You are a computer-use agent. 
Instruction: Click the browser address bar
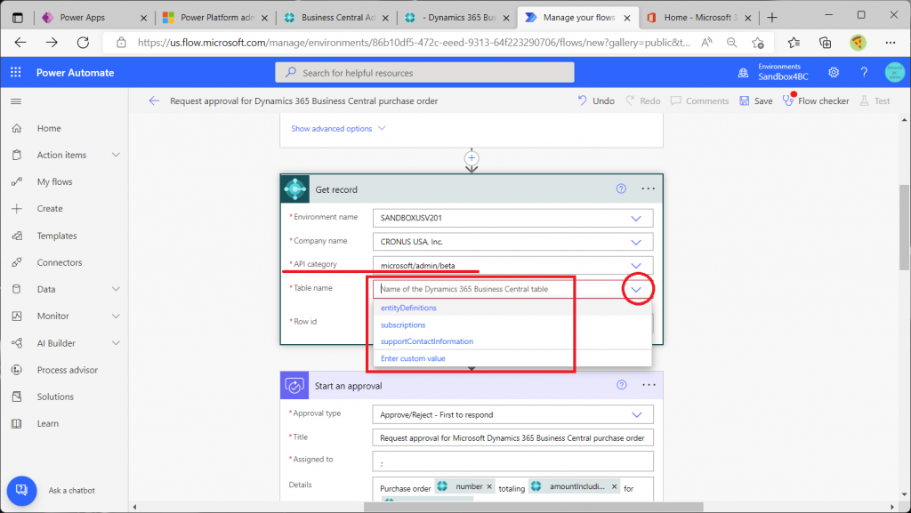414,43
